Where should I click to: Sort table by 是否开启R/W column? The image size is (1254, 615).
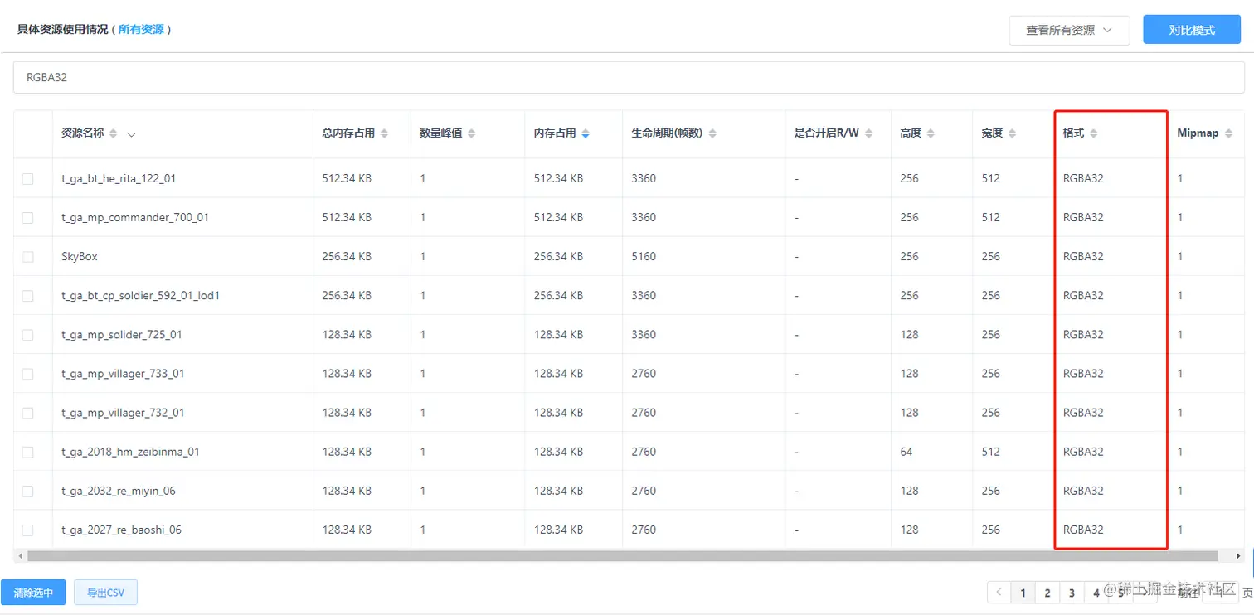[868, 133]
